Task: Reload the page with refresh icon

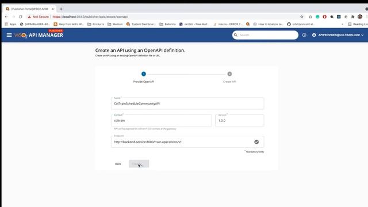Action: pos(21,17)
